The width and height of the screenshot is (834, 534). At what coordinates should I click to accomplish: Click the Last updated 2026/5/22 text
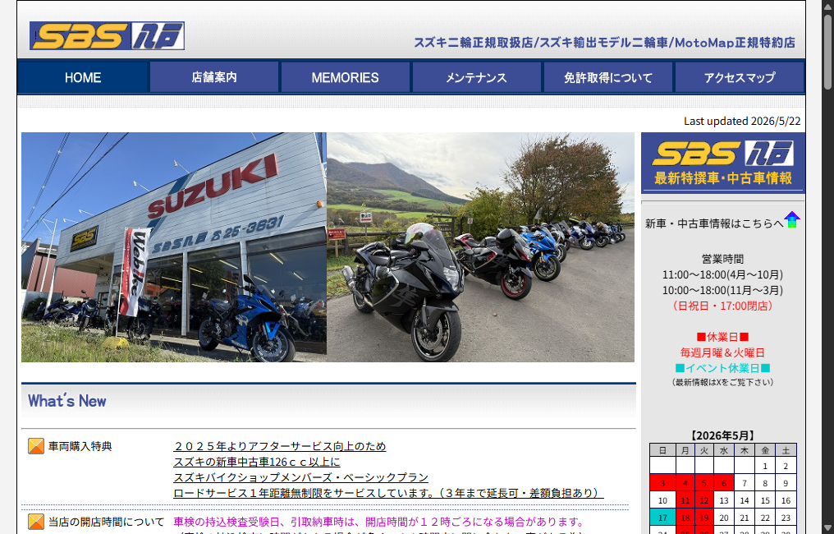(x=742, y=121)
